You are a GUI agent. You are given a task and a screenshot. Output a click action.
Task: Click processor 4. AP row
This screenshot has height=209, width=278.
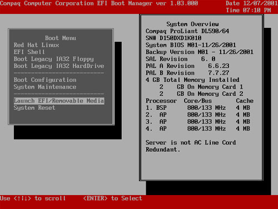[x=198, y=129]
